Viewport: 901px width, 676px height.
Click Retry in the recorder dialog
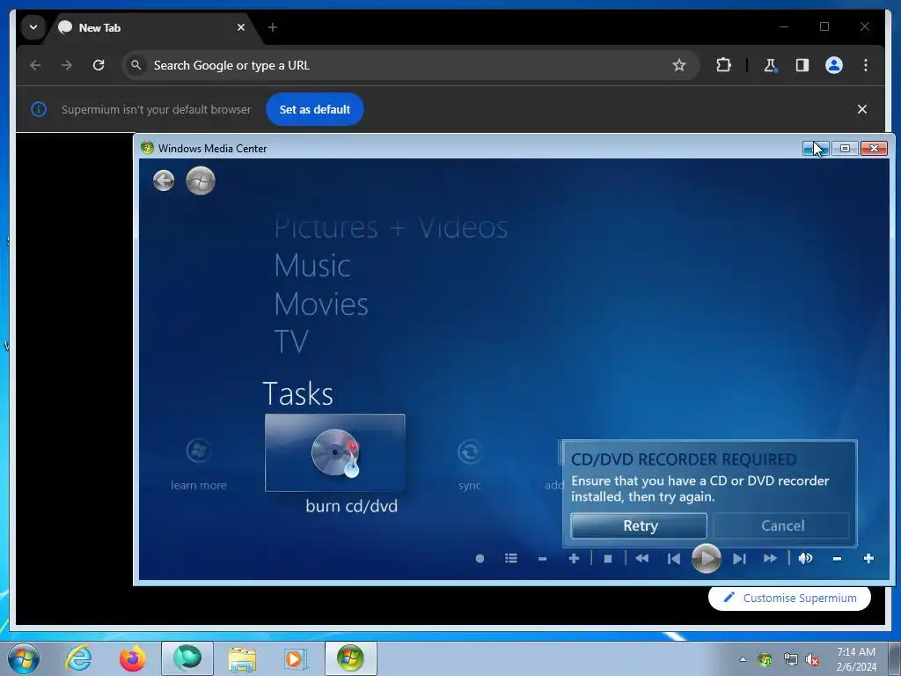(x=639, y=525)
